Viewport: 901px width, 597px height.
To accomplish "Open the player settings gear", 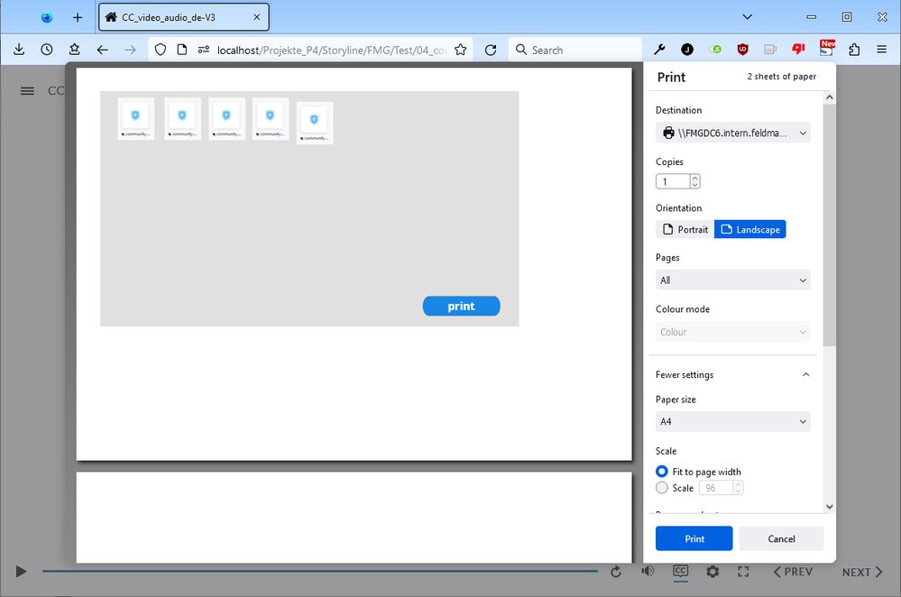I will [713, 572].
